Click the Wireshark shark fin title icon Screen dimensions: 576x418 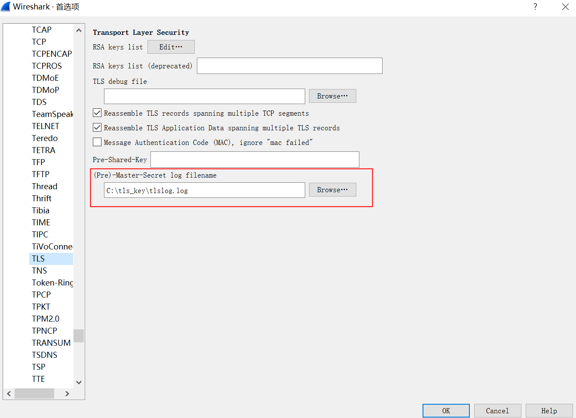pyautogui.click(x=6, y=6)
